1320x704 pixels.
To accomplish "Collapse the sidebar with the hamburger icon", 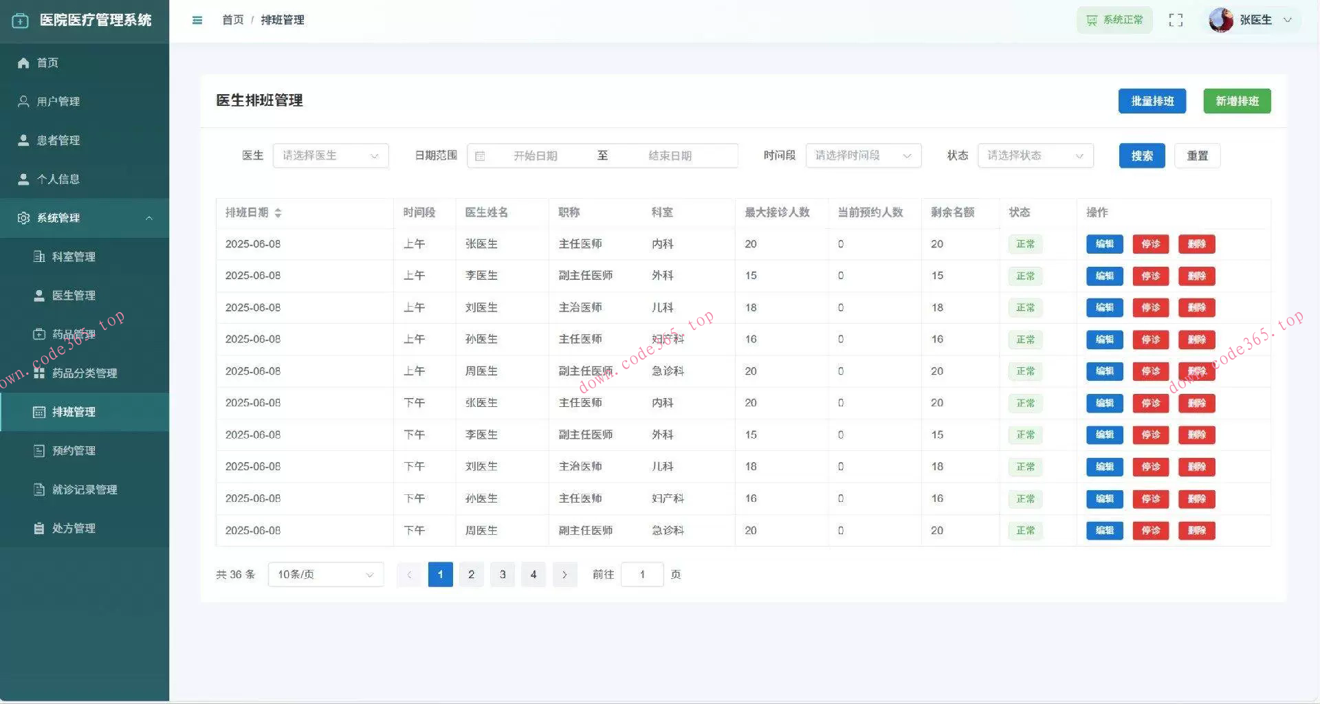I will point(197,20).
